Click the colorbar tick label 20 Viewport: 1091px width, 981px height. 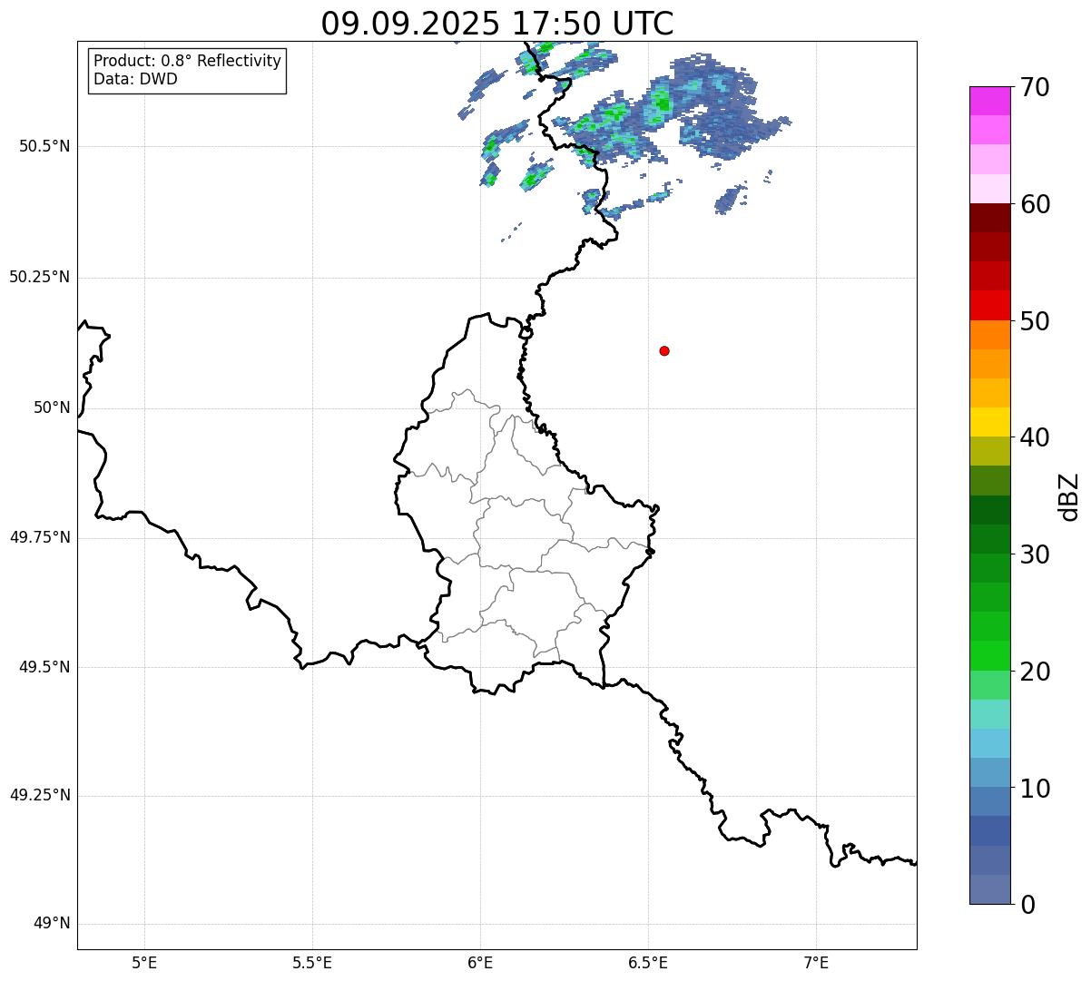tap(1035, 672)
